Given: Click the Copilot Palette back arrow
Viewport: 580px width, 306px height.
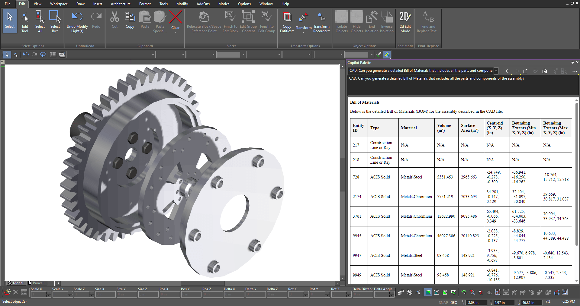Looking at the screenshot, I should click(507, 71).
